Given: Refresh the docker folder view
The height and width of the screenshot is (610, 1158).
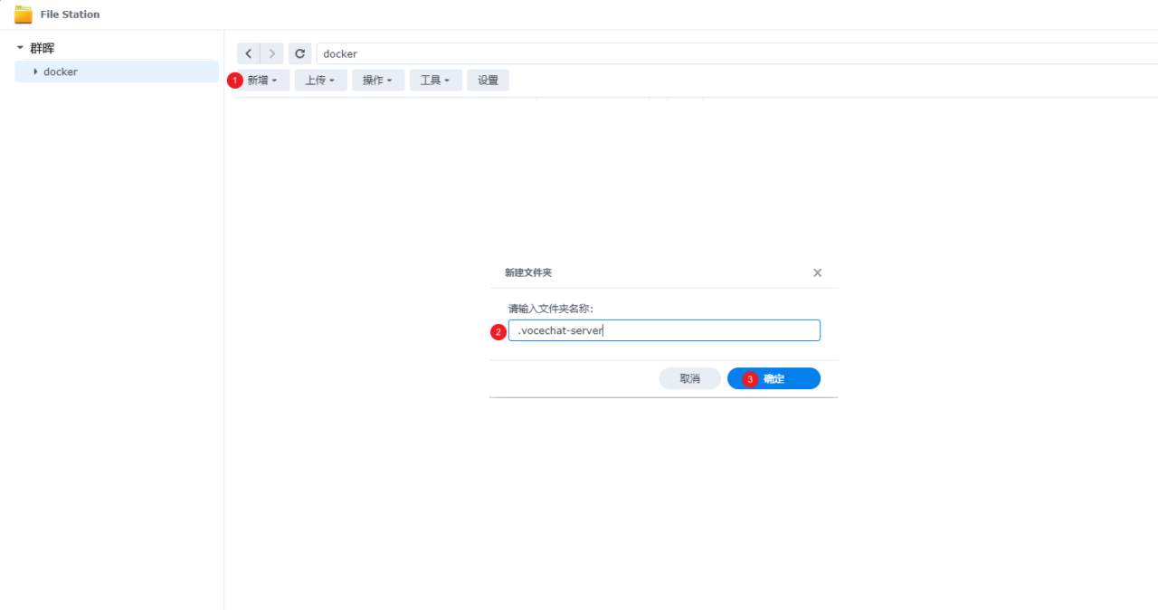Looking at the screenshot, I should [x=299, y=53].
